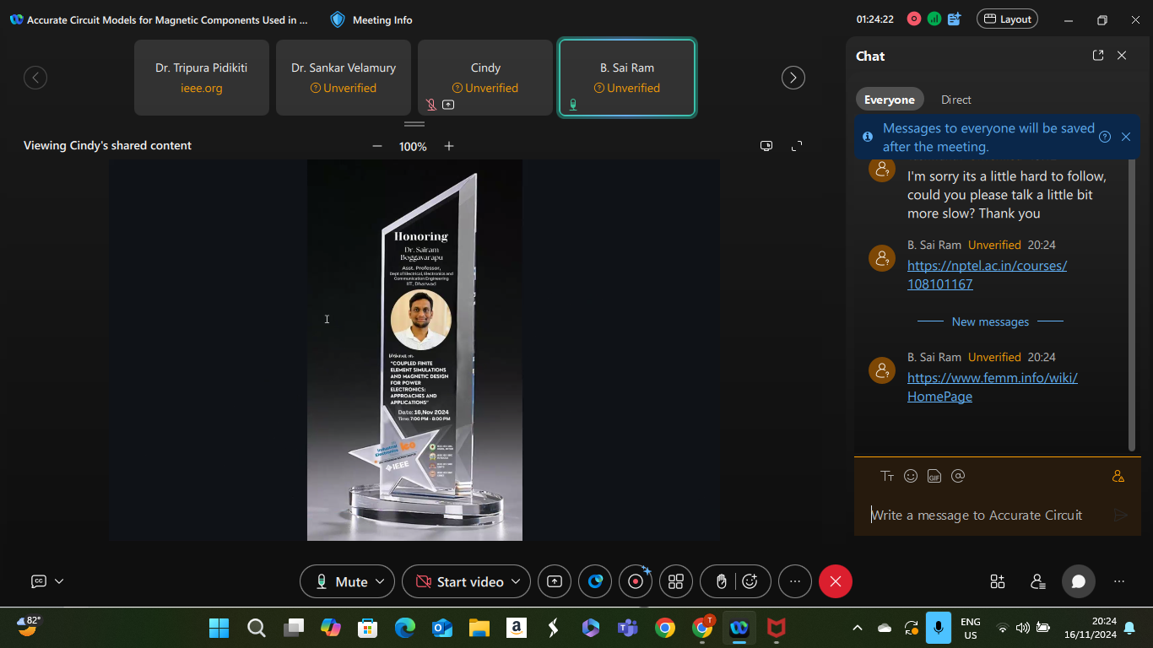Pop out the Chat panel

(x=1098, y=56)
